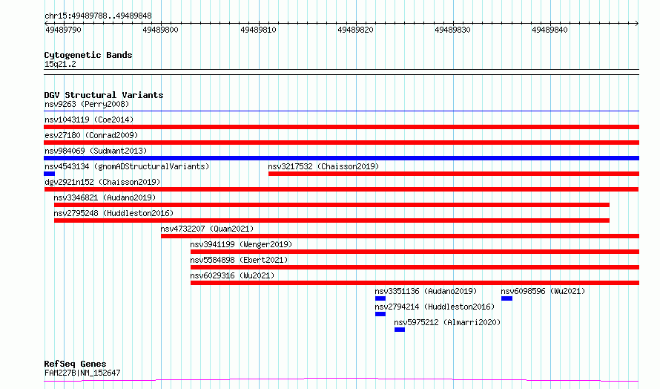Click ruler position 49489830

(452, 30)
